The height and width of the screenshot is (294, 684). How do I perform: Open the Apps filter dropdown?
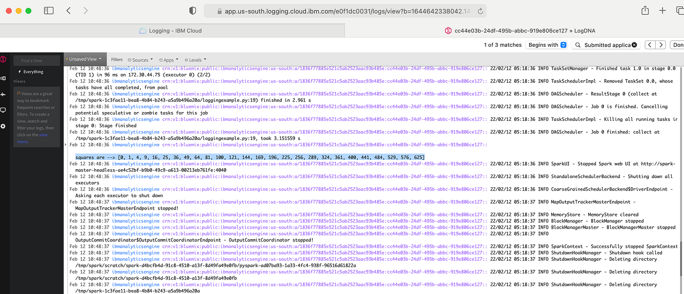pos(169,60)
